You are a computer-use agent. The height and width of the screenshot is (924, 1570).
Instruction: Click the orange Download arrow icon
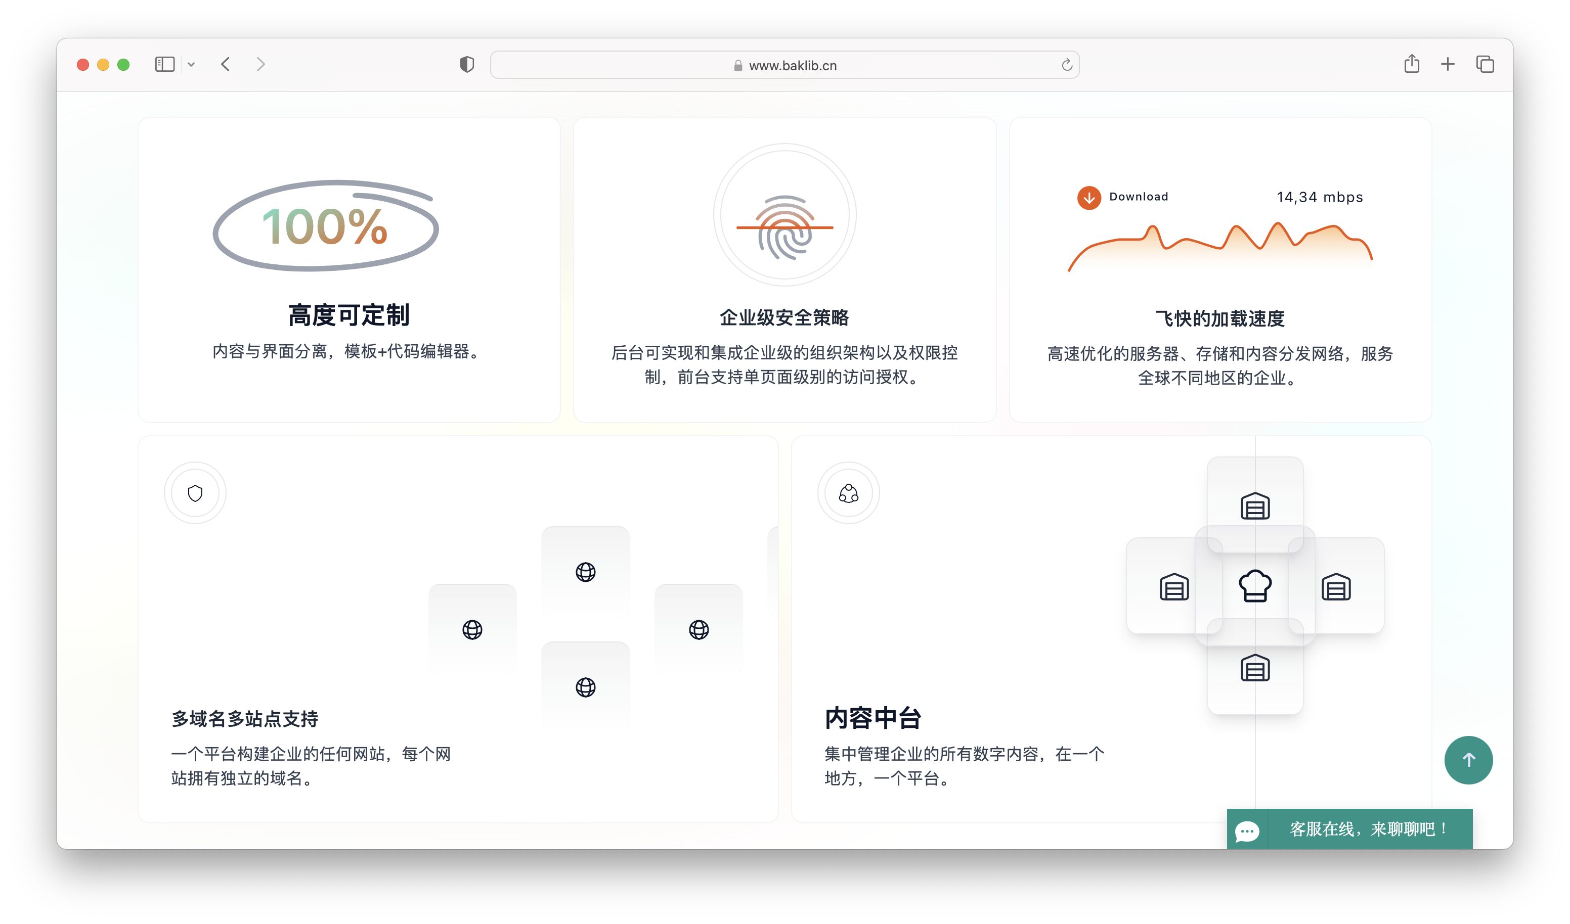(x=1088, y=197)
